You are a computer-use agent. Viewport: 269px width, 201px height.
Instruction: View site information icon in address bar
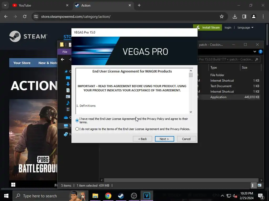pyautogui.click(x=36, y=16)
